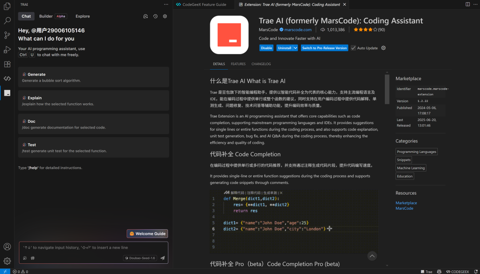Open chat history in Trae panel
Screen dimensions: 480x274
pyautogui.click(x=155, y=16)
